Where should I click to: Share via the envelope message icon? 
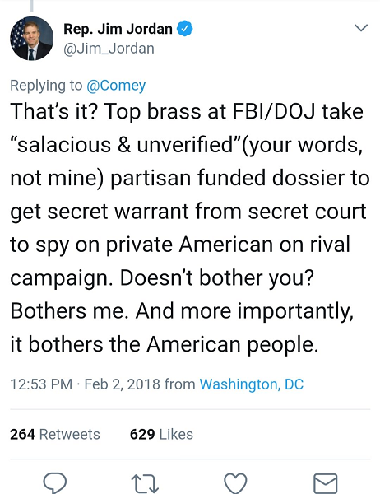coord(326,483)
